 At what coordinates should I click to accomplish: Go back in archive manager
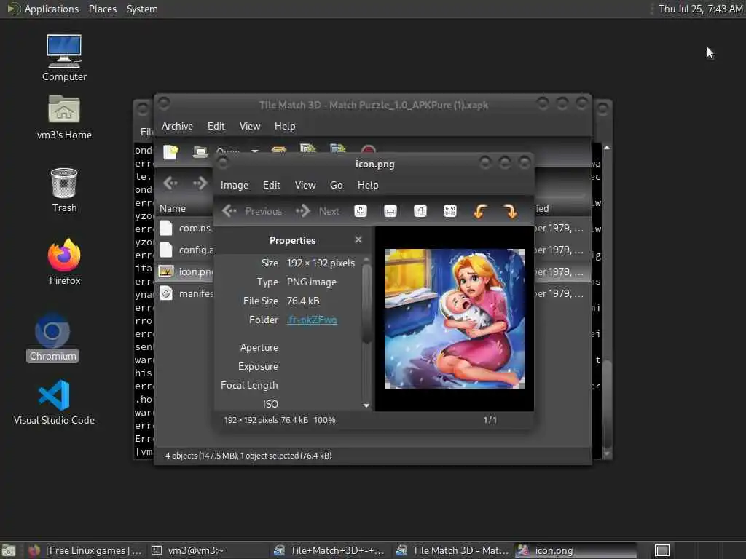pyautogui.click(x=170, y=183)
